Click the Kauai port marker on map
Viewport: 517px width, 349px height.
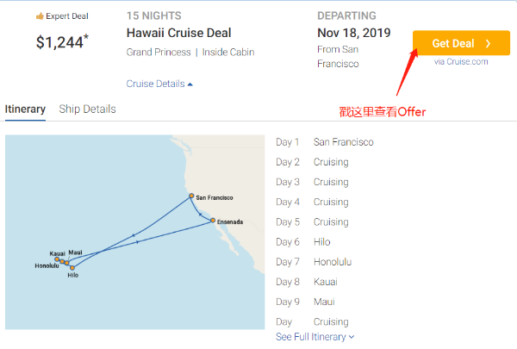click(57, 259)
